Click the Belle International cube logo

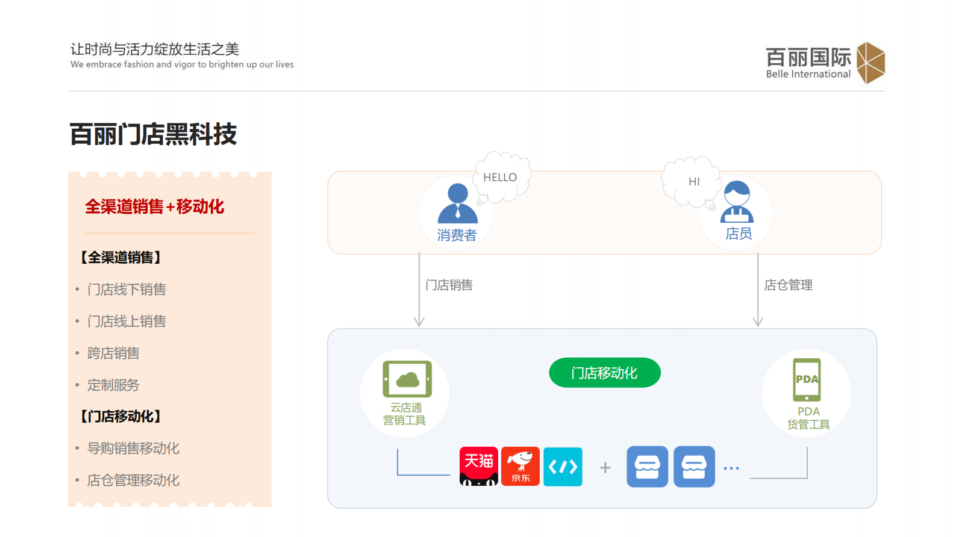coord(870,63)
